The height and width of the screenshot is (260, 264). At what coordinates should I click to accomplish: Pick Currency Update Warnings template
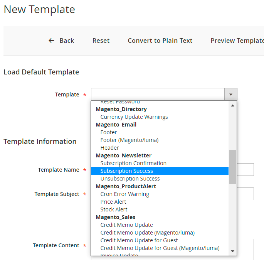pos(134,117)
